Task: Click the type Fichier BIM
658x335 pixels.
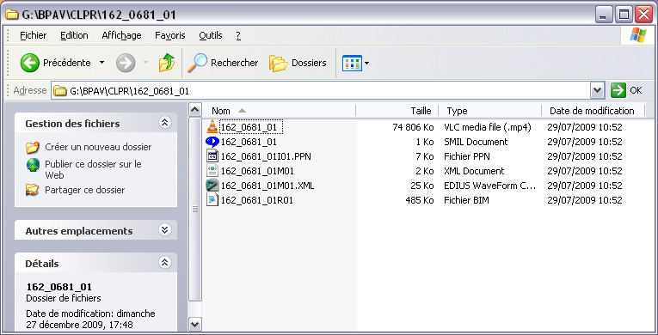Action: click(x=467, y=200)
